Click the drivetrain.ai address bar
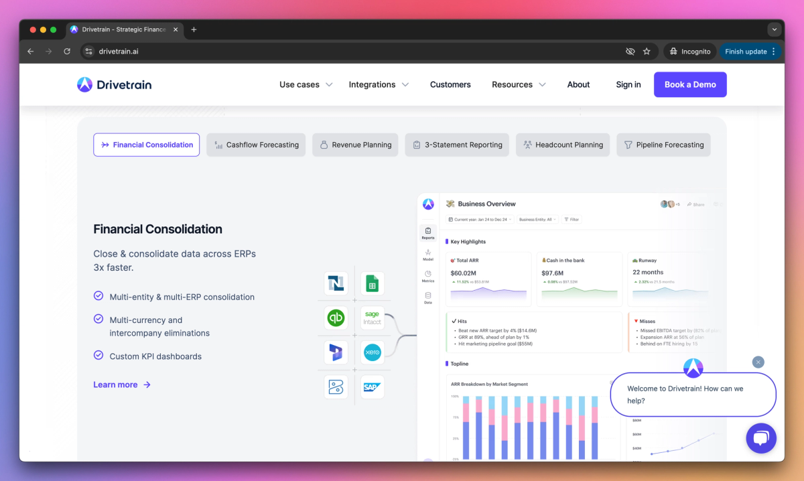The image size is (804, 481). pyautogui.click(x=355, y=51)
